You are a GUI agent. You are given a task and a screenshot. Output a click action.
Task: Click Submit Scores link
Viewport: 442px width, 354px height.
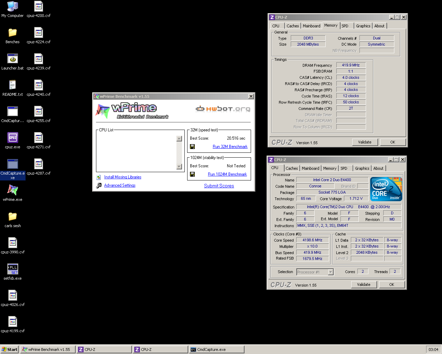pos(219,186)
